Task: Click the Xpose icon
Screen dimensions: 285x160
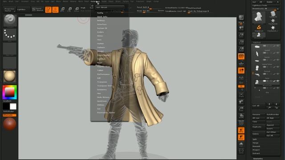Action: 241,151
